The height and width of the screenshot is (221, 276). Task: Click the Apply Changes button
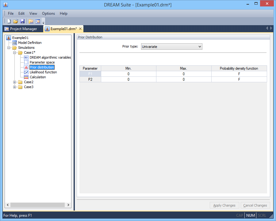tap(224, 205)
